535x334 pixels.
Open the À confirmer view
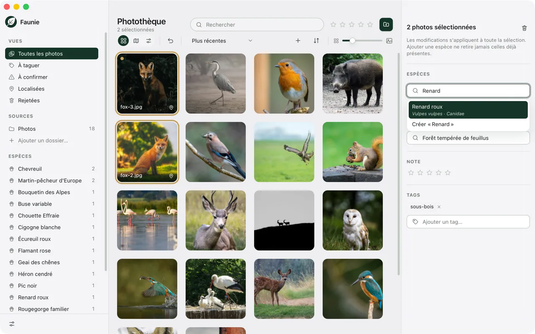pos(52,77)
